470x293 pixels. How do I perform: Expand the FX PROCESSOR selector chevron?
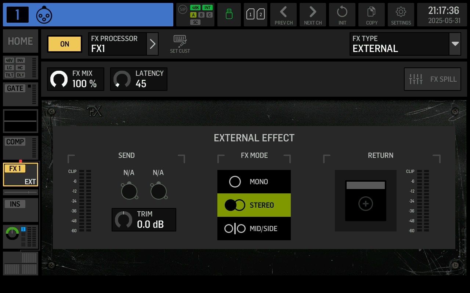tap(152, 44)
